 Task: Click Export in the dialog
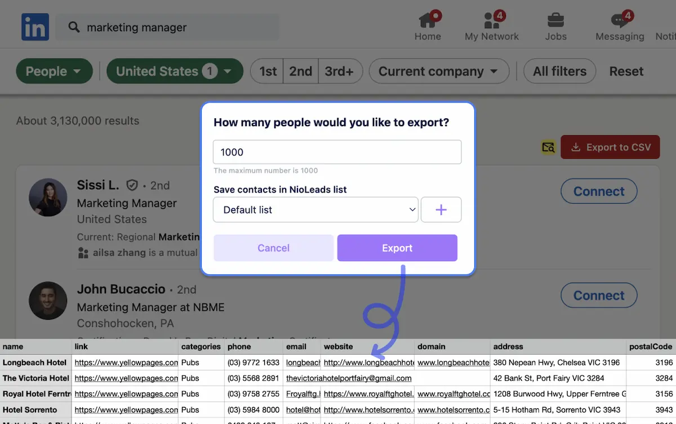(x=397, y=248)
